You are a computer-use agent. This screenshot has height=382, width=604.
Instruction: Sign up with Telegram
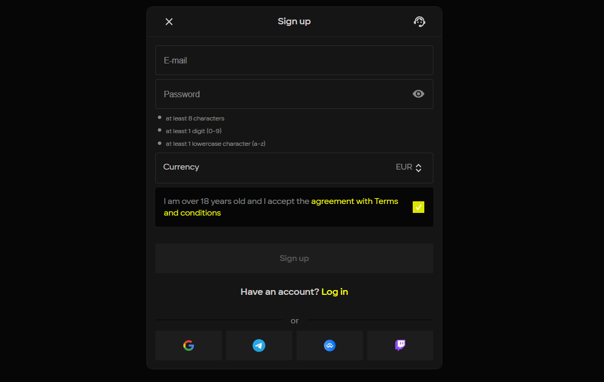click(x=259, y=346)
